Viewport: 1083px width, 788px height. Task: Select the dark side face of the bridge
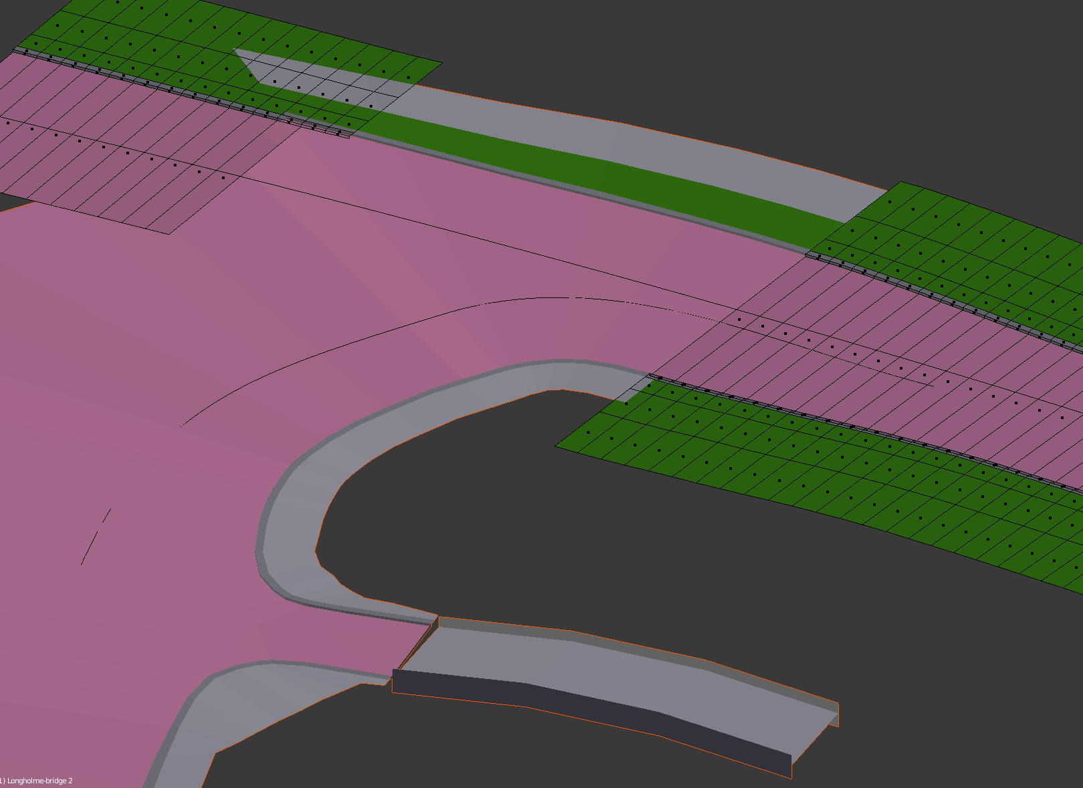[x=588, y=709]
